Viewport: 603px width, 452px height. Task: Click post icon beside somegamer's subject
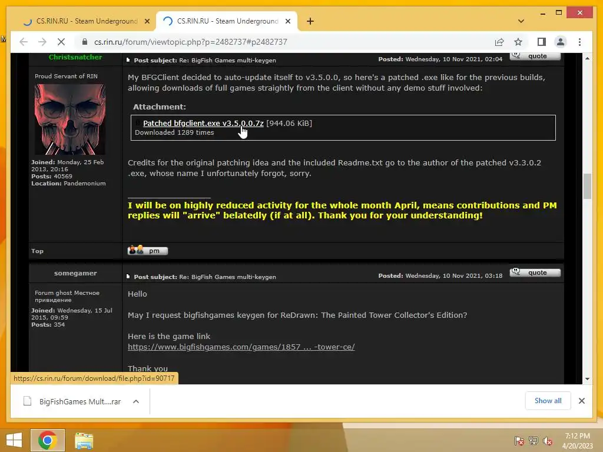coord(128,277)
